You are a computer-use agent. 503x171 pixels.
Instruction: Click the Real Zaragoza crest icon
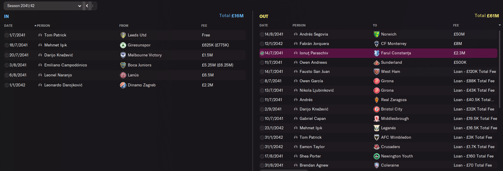pos(376,100)
